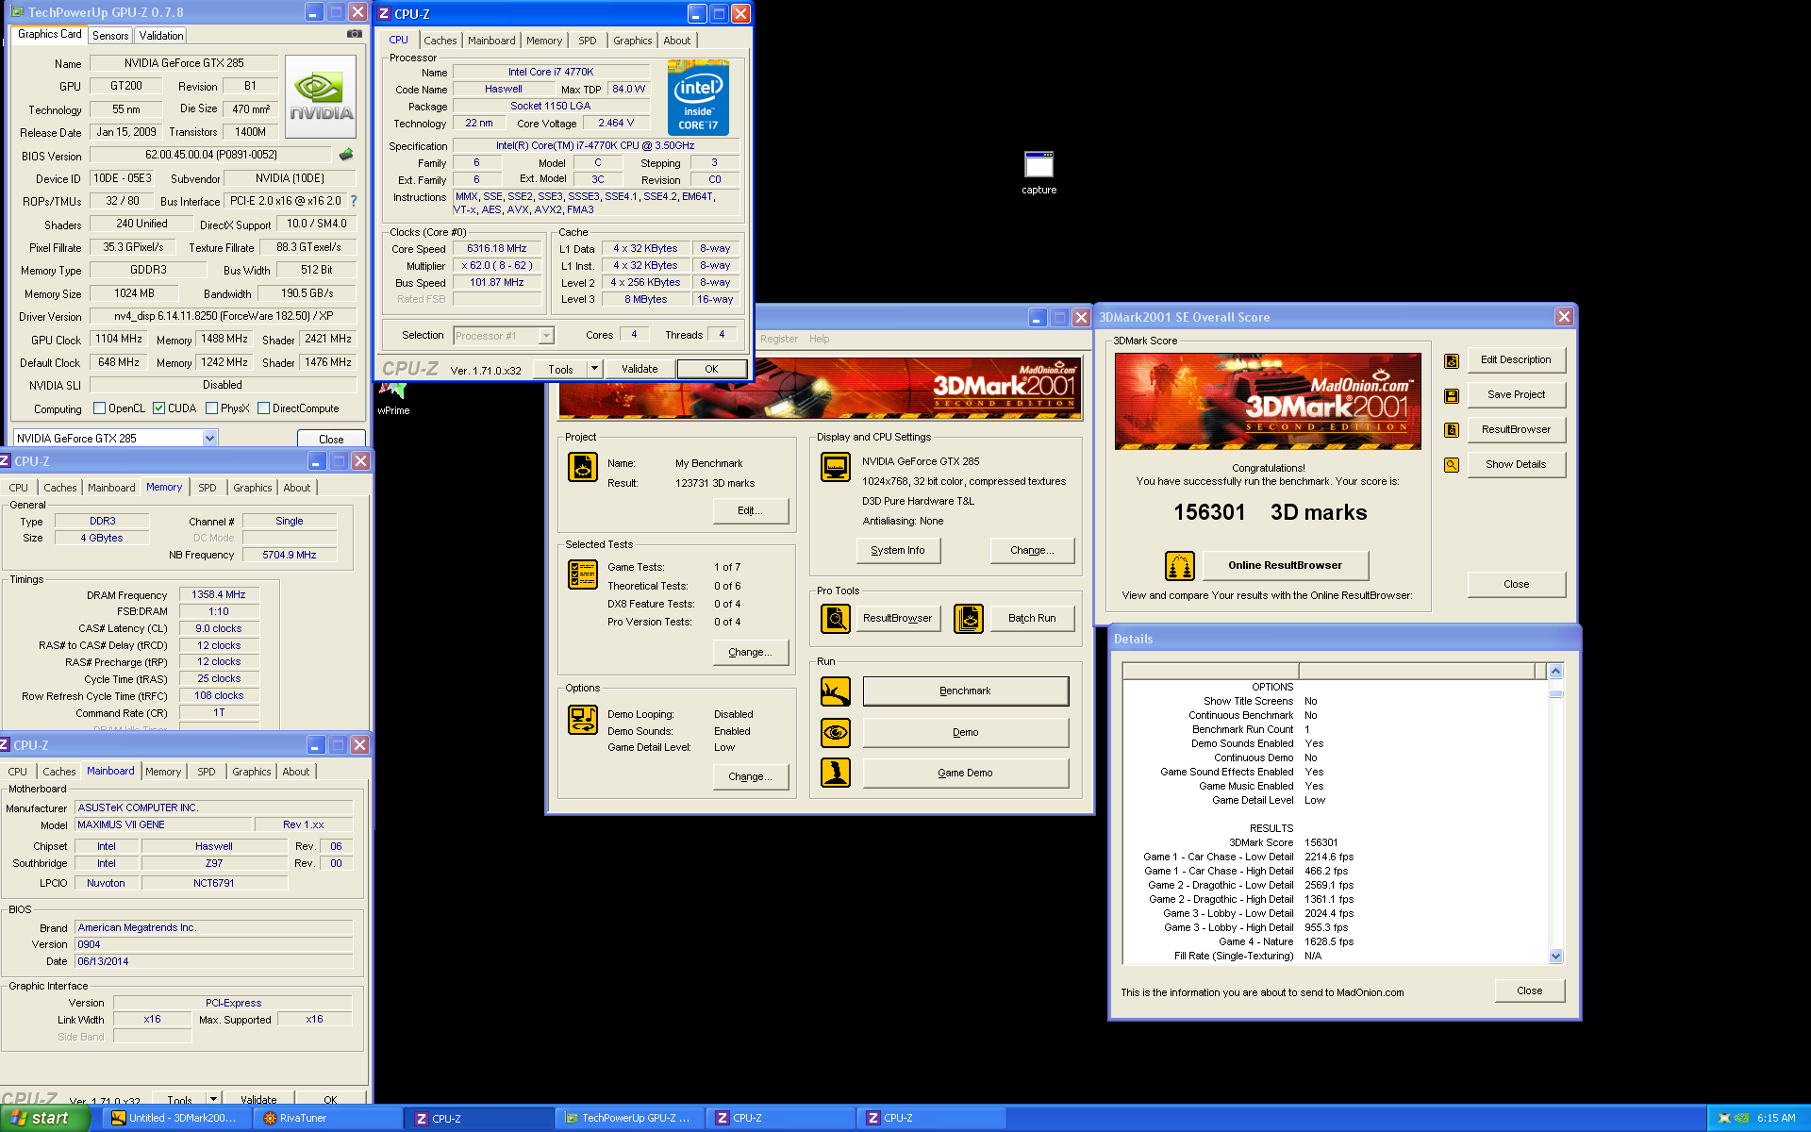Enable the PhysX checkbox
The width and height of the screenshot is (1811, 1132).
[x=211, y=408]
